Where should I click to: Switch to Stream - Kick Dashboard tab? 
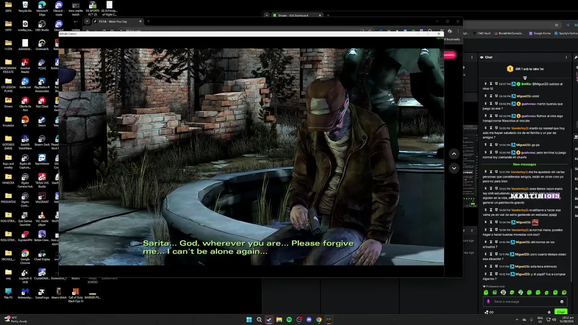296,15
